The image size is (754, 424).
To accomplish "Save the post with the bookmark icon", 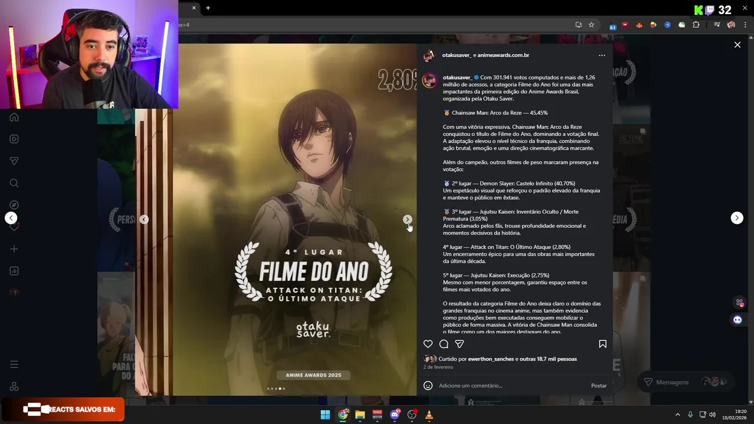I will pos(603,344).
